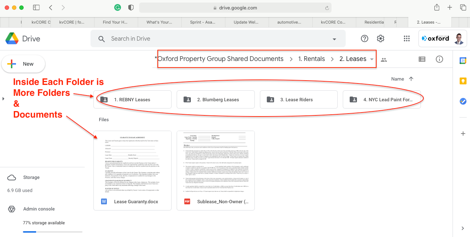470x237 pixels.
Task: Open the 3. Lease Riders folder
Action: 299,99
